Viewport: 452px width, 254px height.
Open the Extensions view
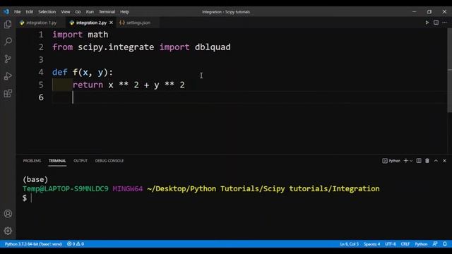click(8, 93)
